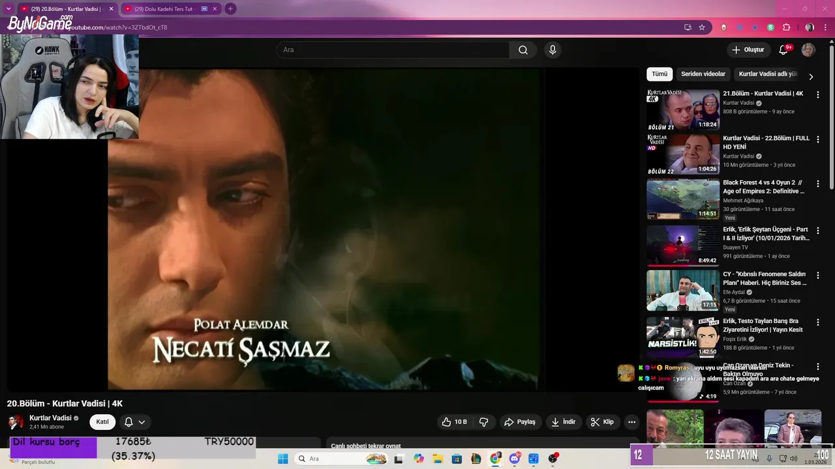
Task: Open Chrome three-dot menu
Action: pos(825,27)
